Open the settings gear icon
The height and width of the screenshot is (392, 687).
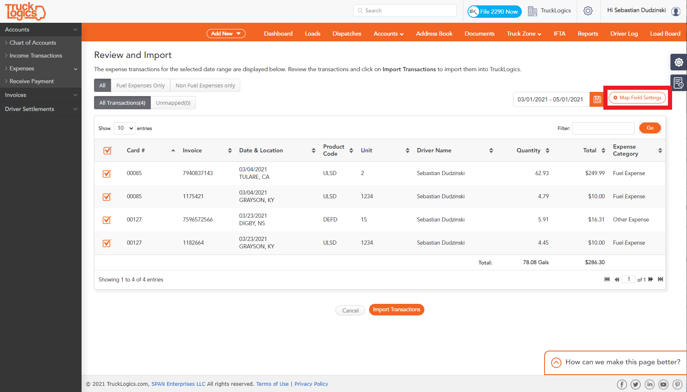pos(588,11)
